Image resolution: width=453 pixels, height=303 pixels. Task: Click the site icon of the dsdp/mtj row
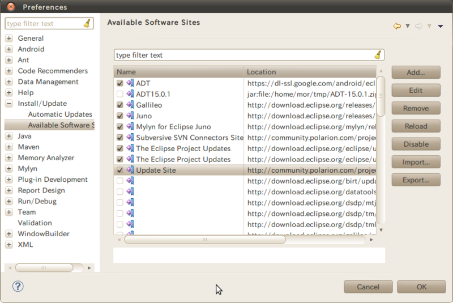pos(130,203)
